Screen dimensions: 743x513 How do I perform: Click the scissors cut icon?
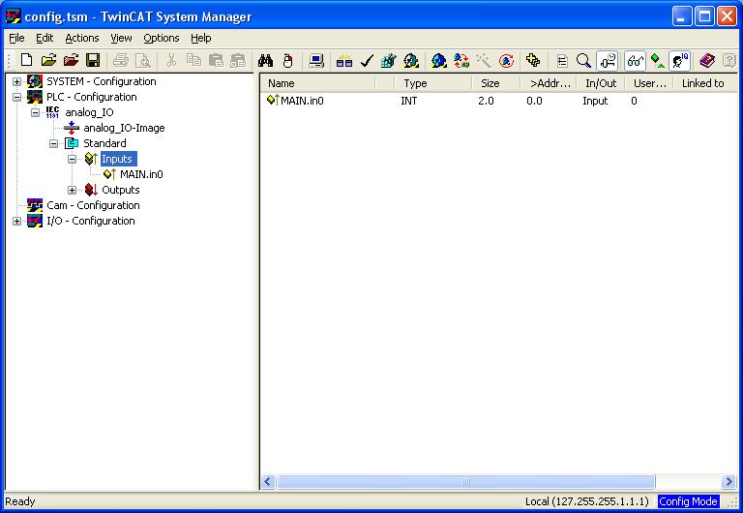(x=171, y=60)
